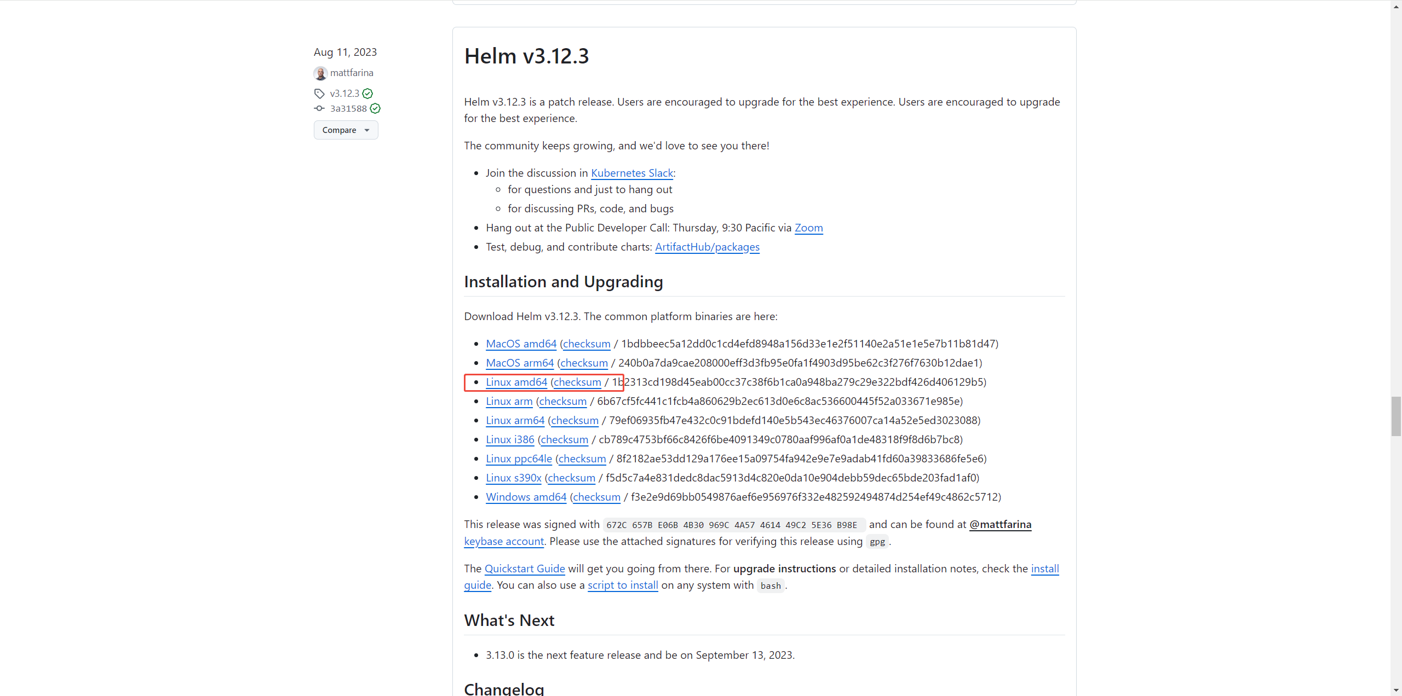This screenshot has height=696, width=1402.
Task: Open the Kubernetes Slack link
Action: [631, 173]
